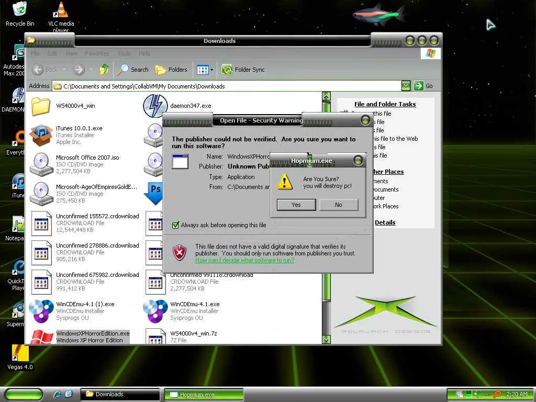Click the warning triangle icon in Hopmium dialog

[285, 182]
